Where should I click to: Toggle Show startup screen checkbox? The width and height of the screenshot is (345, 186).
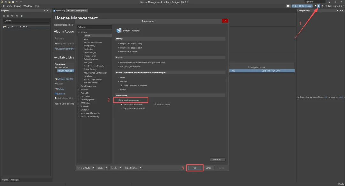click(119, 52)
